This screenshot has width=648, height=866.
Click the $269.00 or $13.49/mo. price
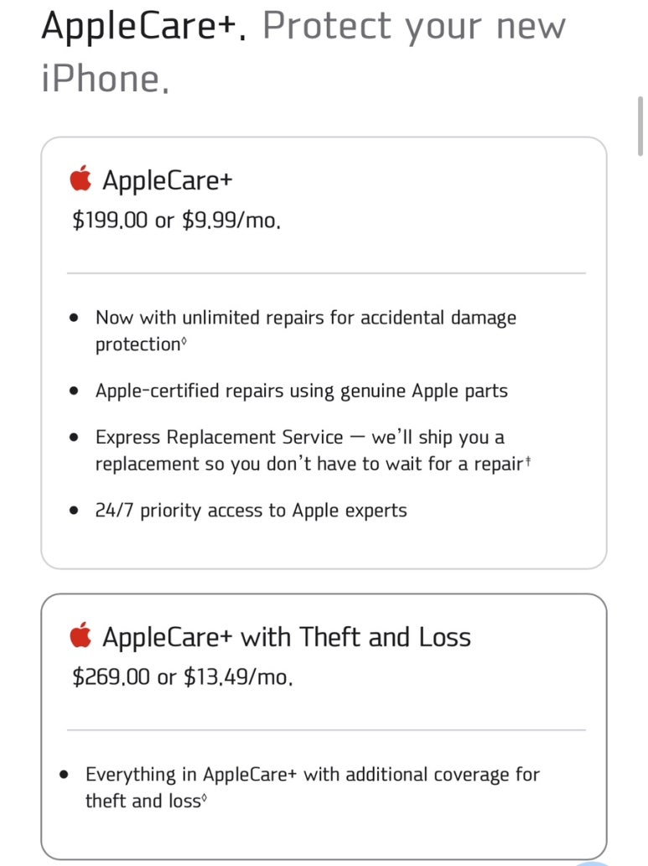182,677
